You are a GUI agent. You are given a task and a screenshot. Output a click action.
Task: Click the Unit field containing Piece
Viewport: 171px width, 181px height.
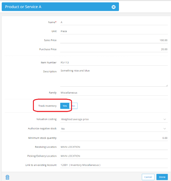pyautogui.click(x=114, y=31)
